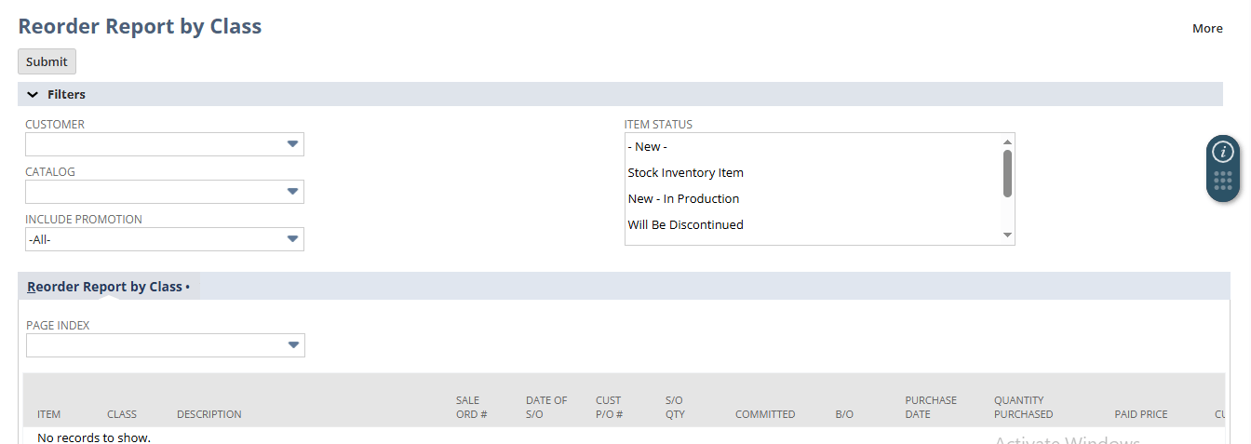Choose Stock Inventory Item status
Image resolution: width=1251 pixels, height=444 pixels.
coord(685,172)
